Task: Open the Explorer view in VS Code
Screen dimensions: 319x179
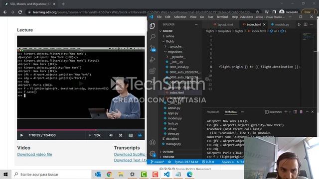Action: click(x=153, y=26)
